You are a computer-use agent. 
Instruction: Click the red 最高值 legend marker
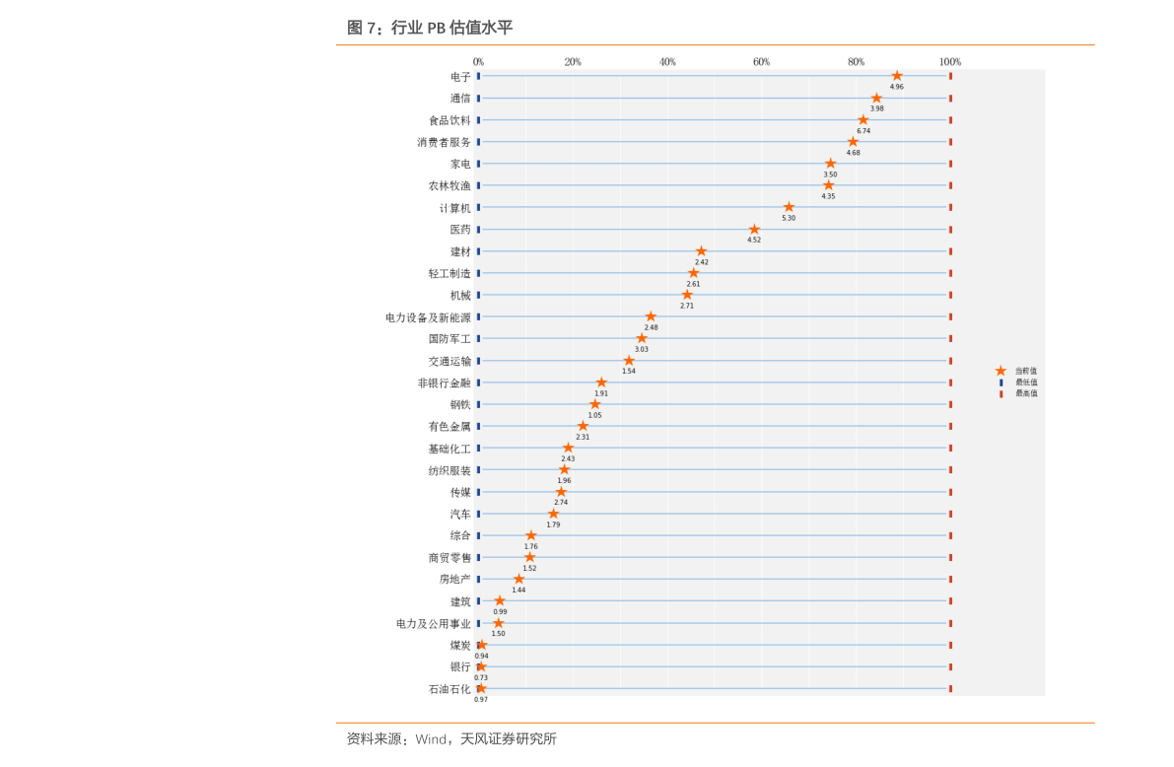tap(1001, 393)
